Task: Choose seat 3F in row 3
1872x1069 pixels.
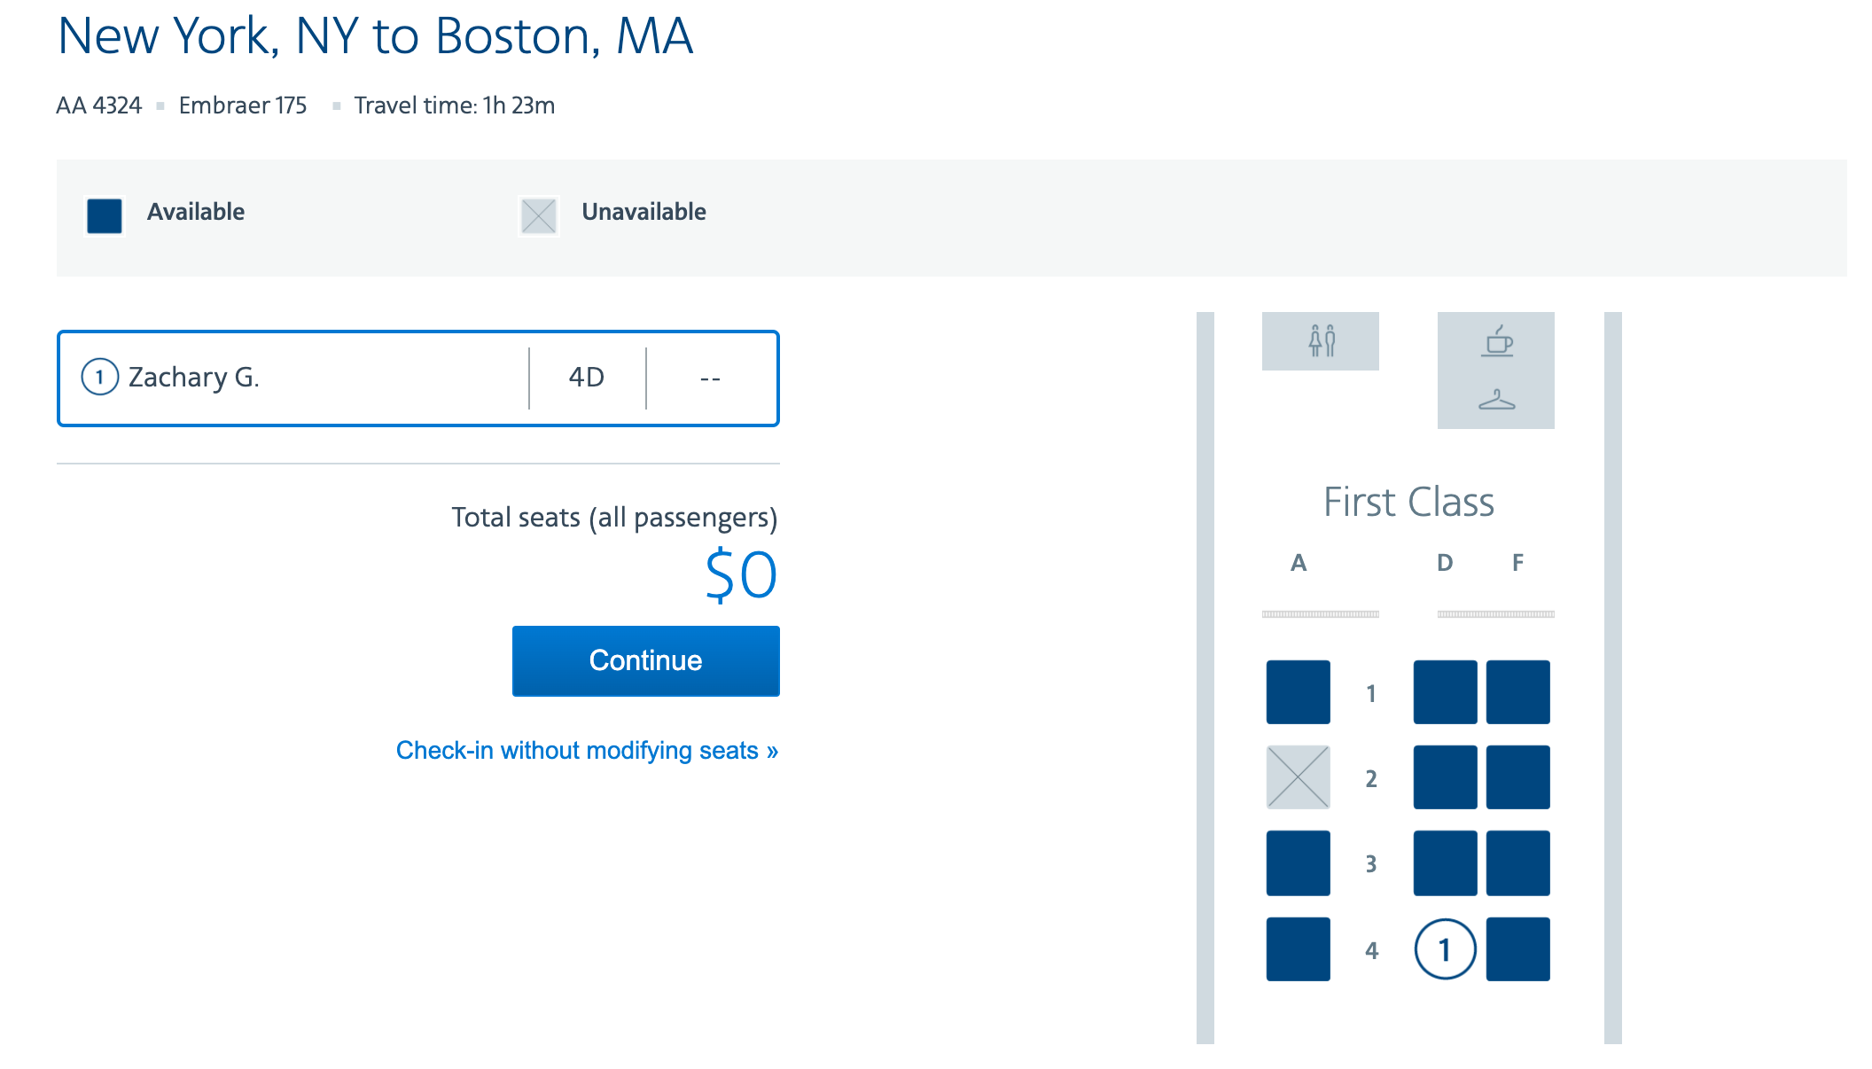Action: 1517,862
